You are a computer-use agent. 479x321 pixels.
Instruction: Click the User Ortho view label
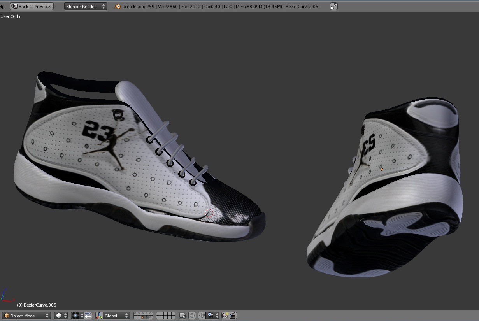[11, 16]
